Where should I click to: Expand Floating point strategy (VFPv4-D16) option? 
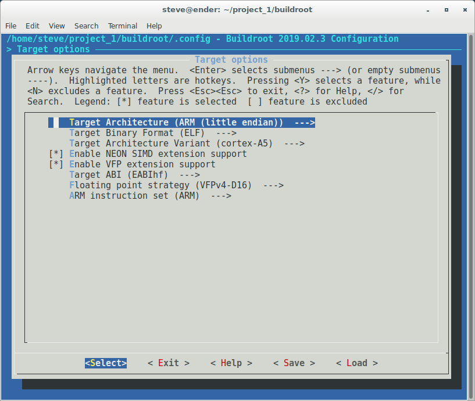[x=176, y=185]
